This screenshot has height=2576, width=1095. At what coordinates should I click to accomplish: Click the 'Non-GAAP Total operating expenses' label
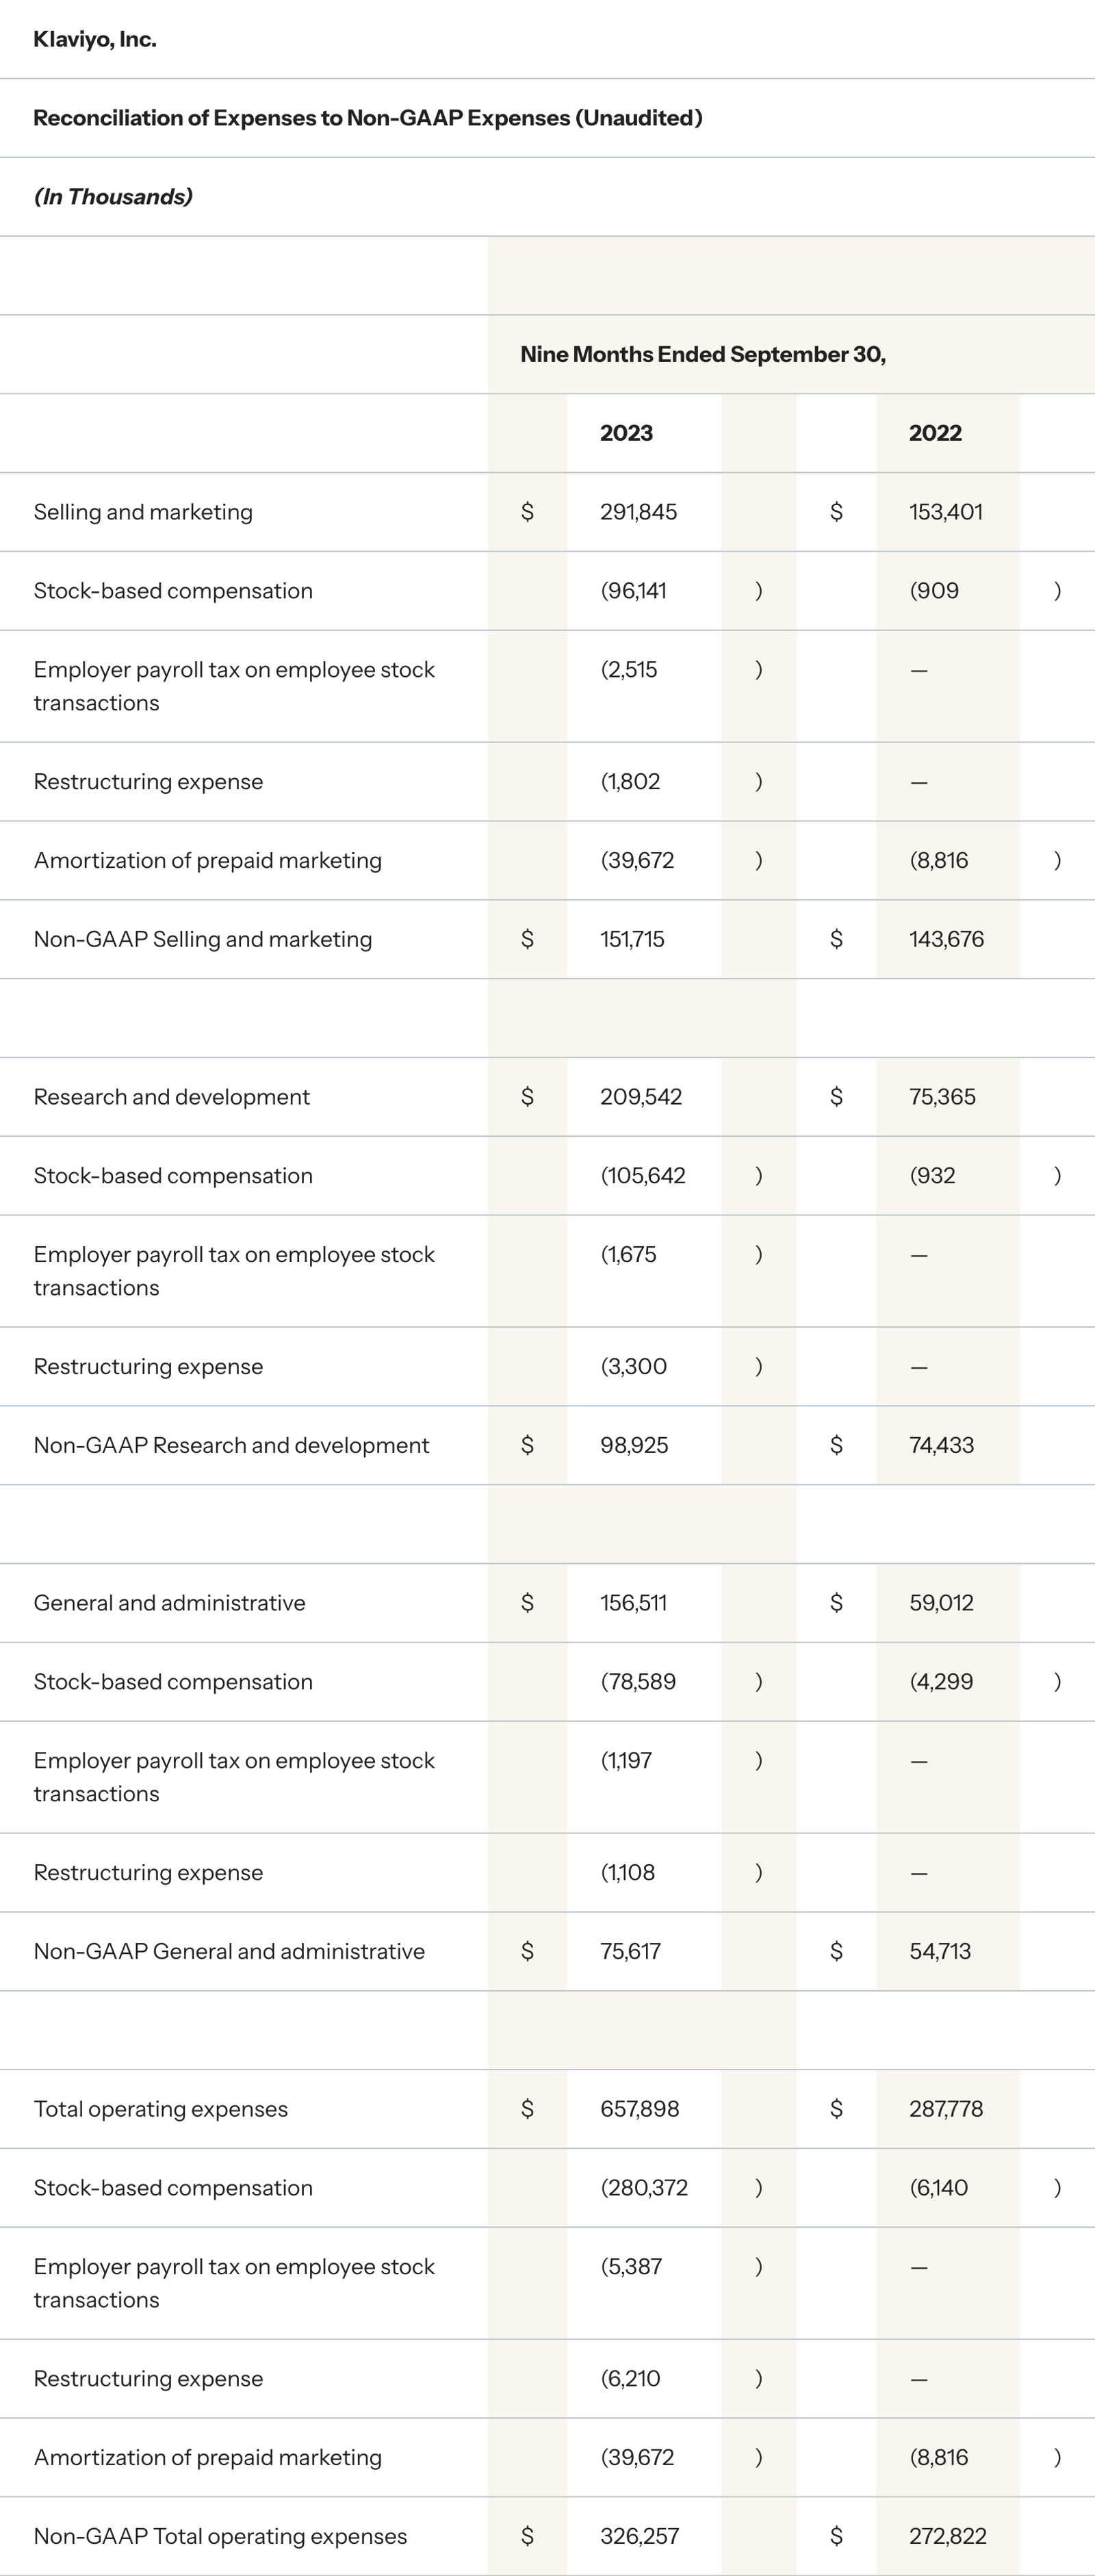point(220,2536)
